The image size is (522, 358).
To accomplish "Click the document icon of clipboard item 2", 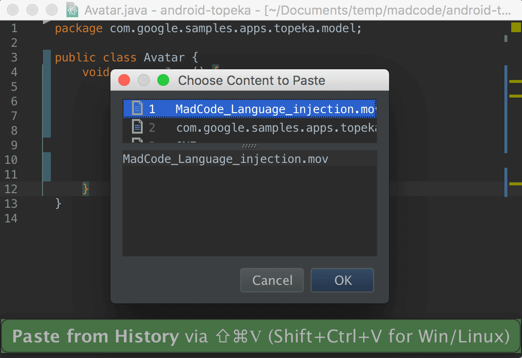I will click(x=137, y=127).
